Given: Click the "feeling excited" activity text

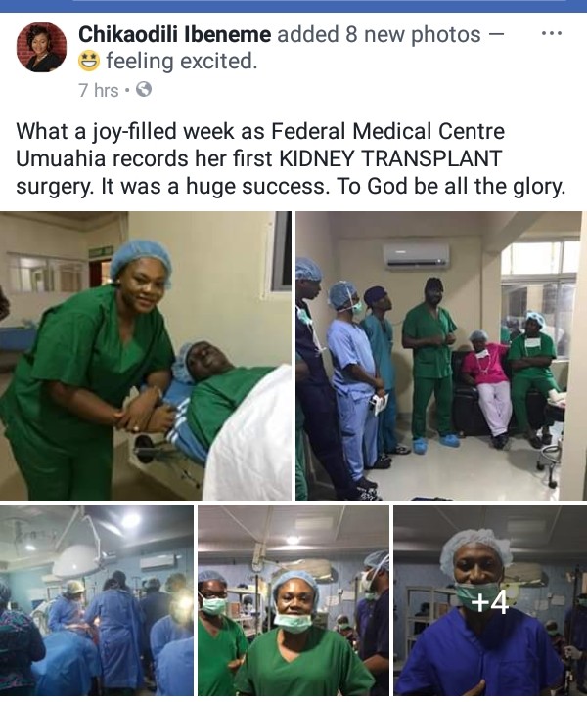Looking at the screenshot, I should tap(181, 62).
